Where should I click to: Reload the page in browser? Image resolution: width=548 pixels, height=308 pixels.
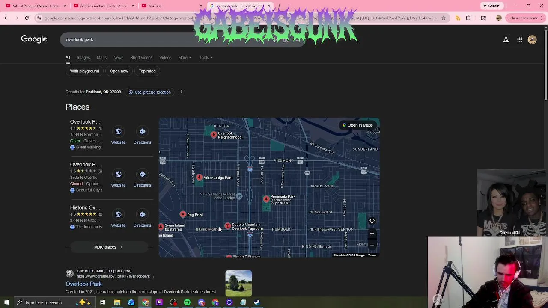(27, 18)
